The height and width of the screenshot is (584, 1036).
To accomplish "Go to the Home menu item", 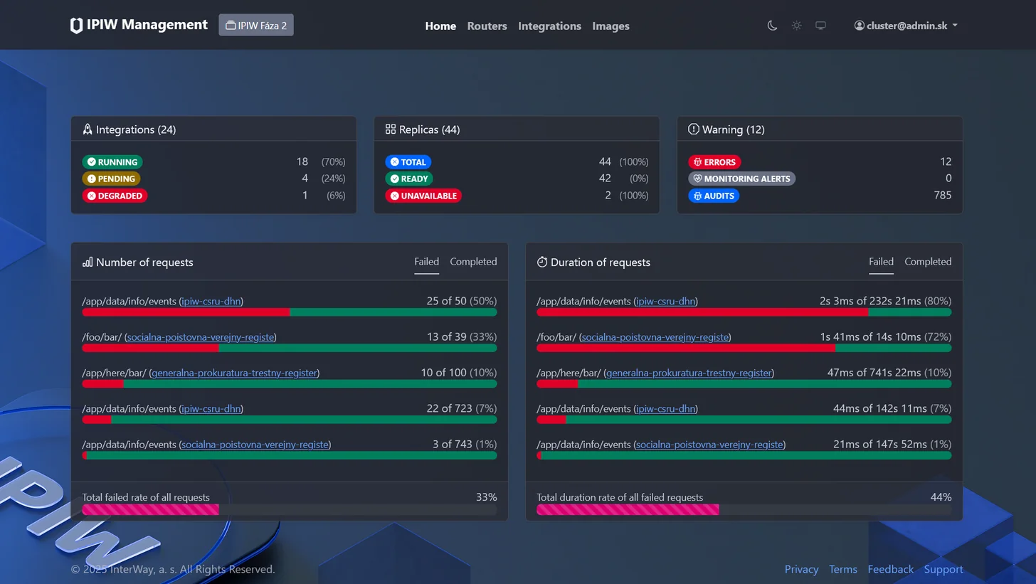I will click(440, 26).
